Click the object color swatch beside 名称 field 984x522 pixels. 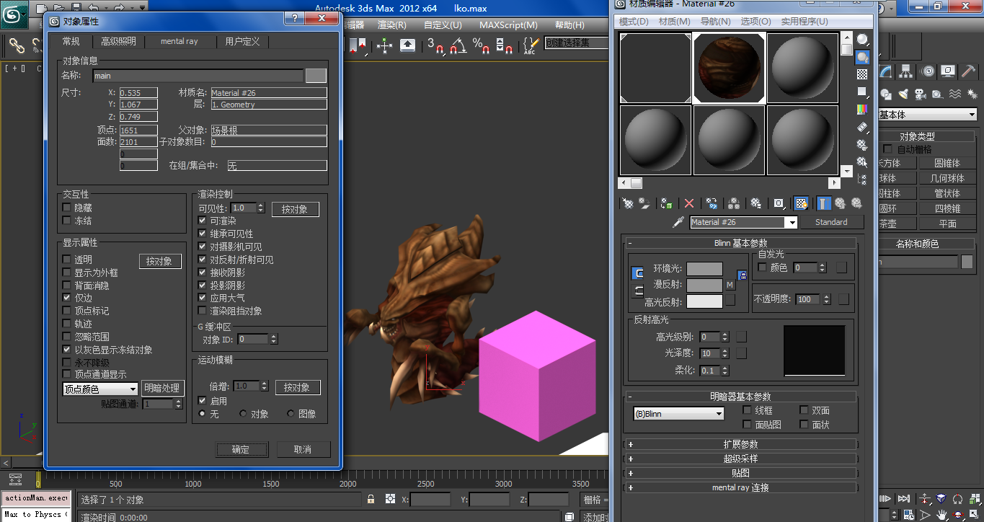click(x=316, y=75)
